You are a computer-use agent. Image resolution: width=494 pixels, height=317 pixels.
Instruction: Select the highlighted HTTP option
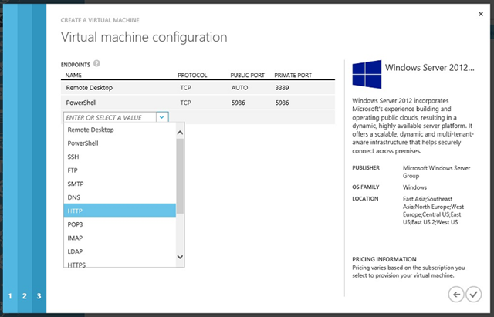(120, 211)
